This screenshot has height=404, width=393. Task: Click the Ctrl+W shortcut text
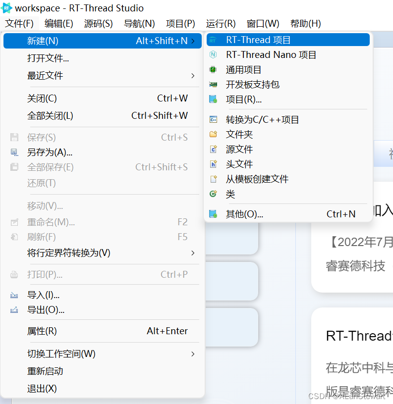(x=172, y=99)
